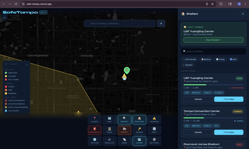The width and height of the screenshot is (249, 149).
Task: Switch to Satellite view button
Action: click(110, 141)
